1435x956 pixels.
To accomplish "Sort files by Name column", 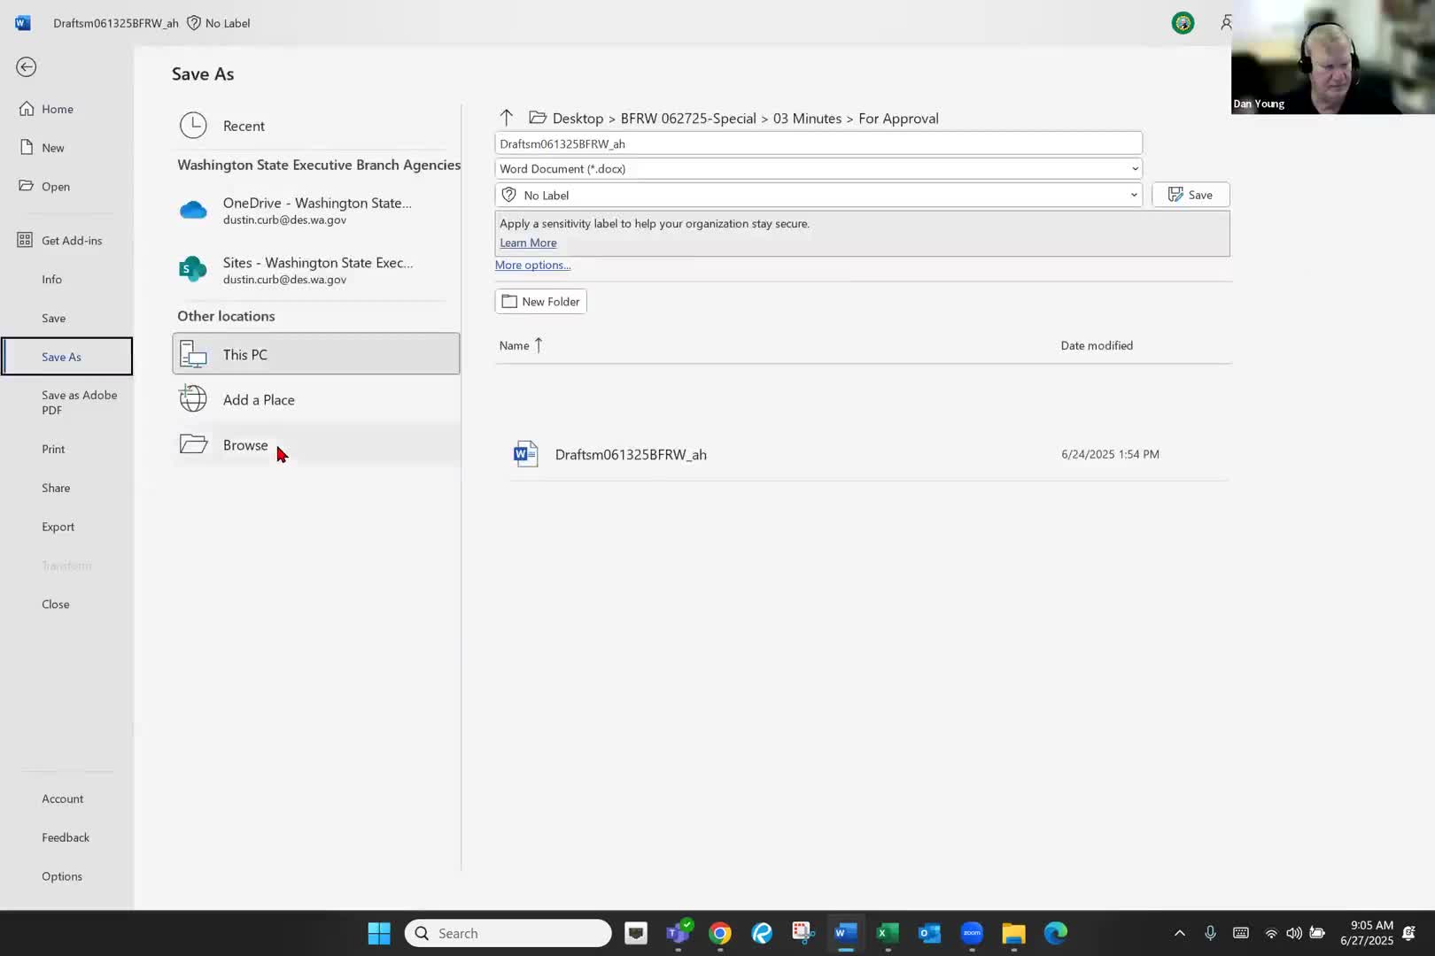I will [x=514, y=346].
